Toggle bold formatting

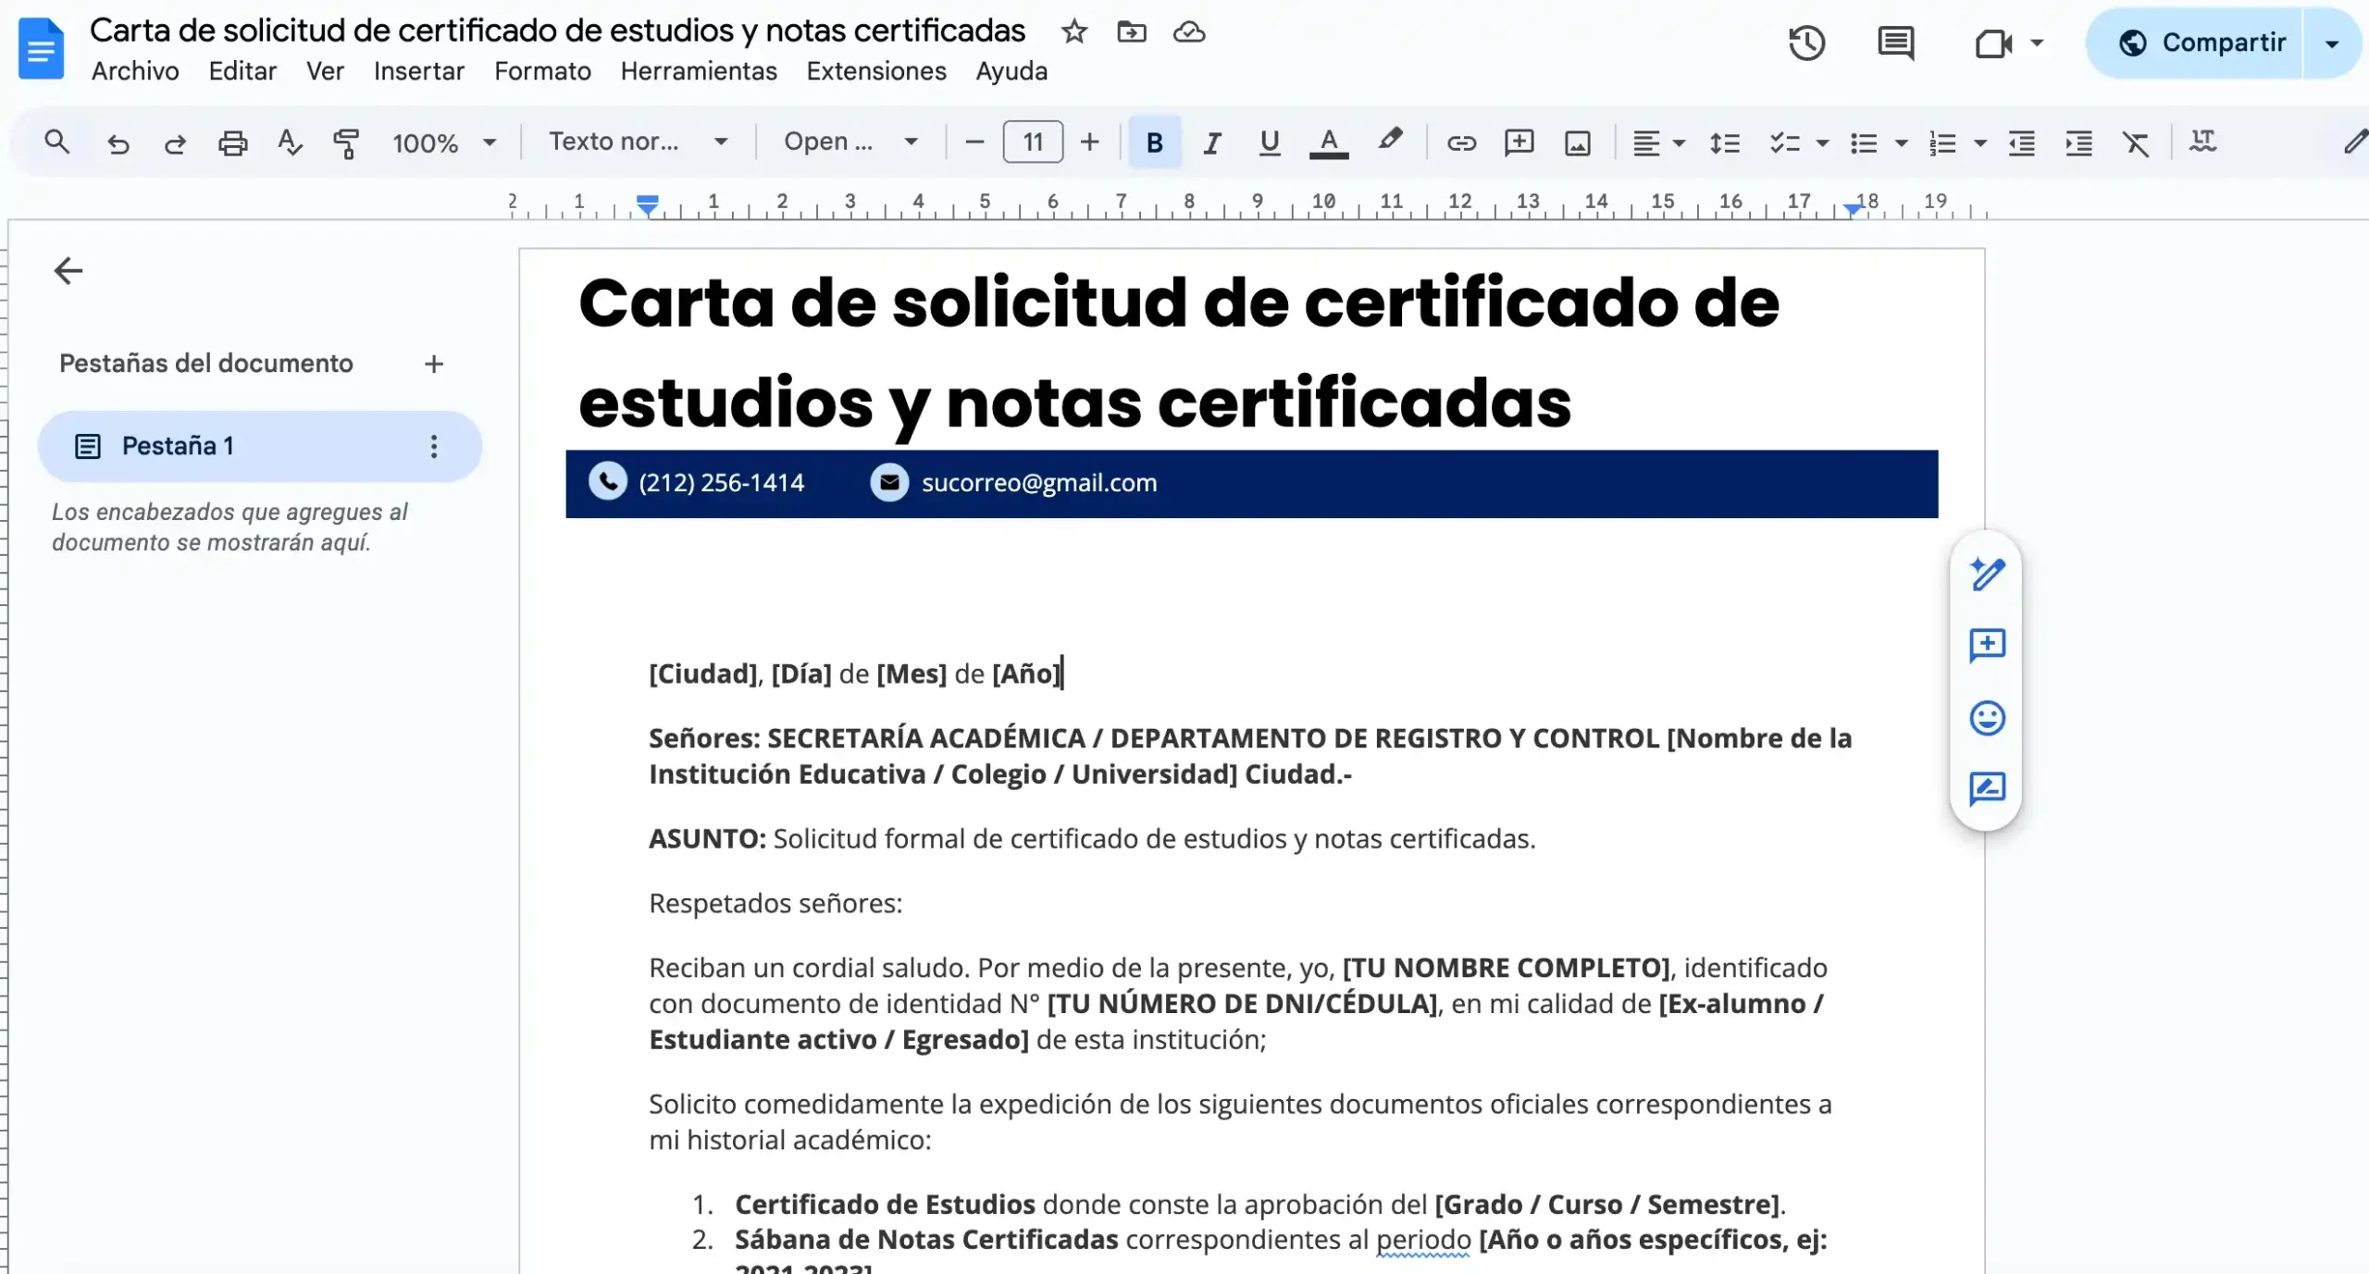(1153, 142)
